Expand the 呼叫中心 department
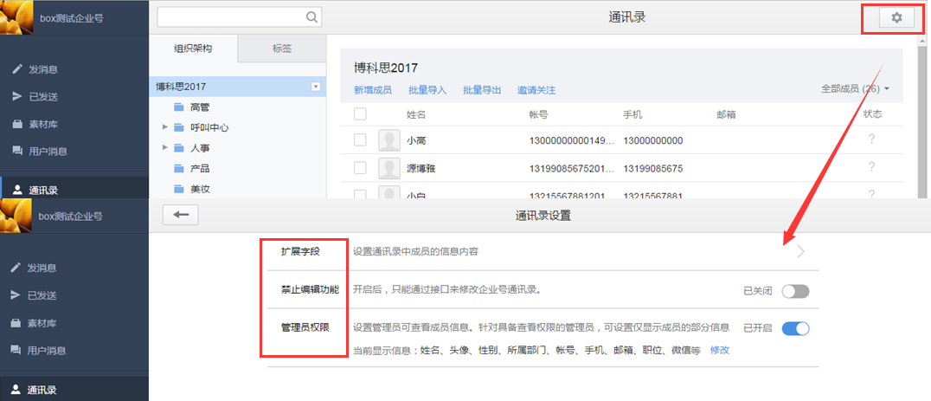The height and width of the screenshot is (401, 931). (x=164, y=127)
